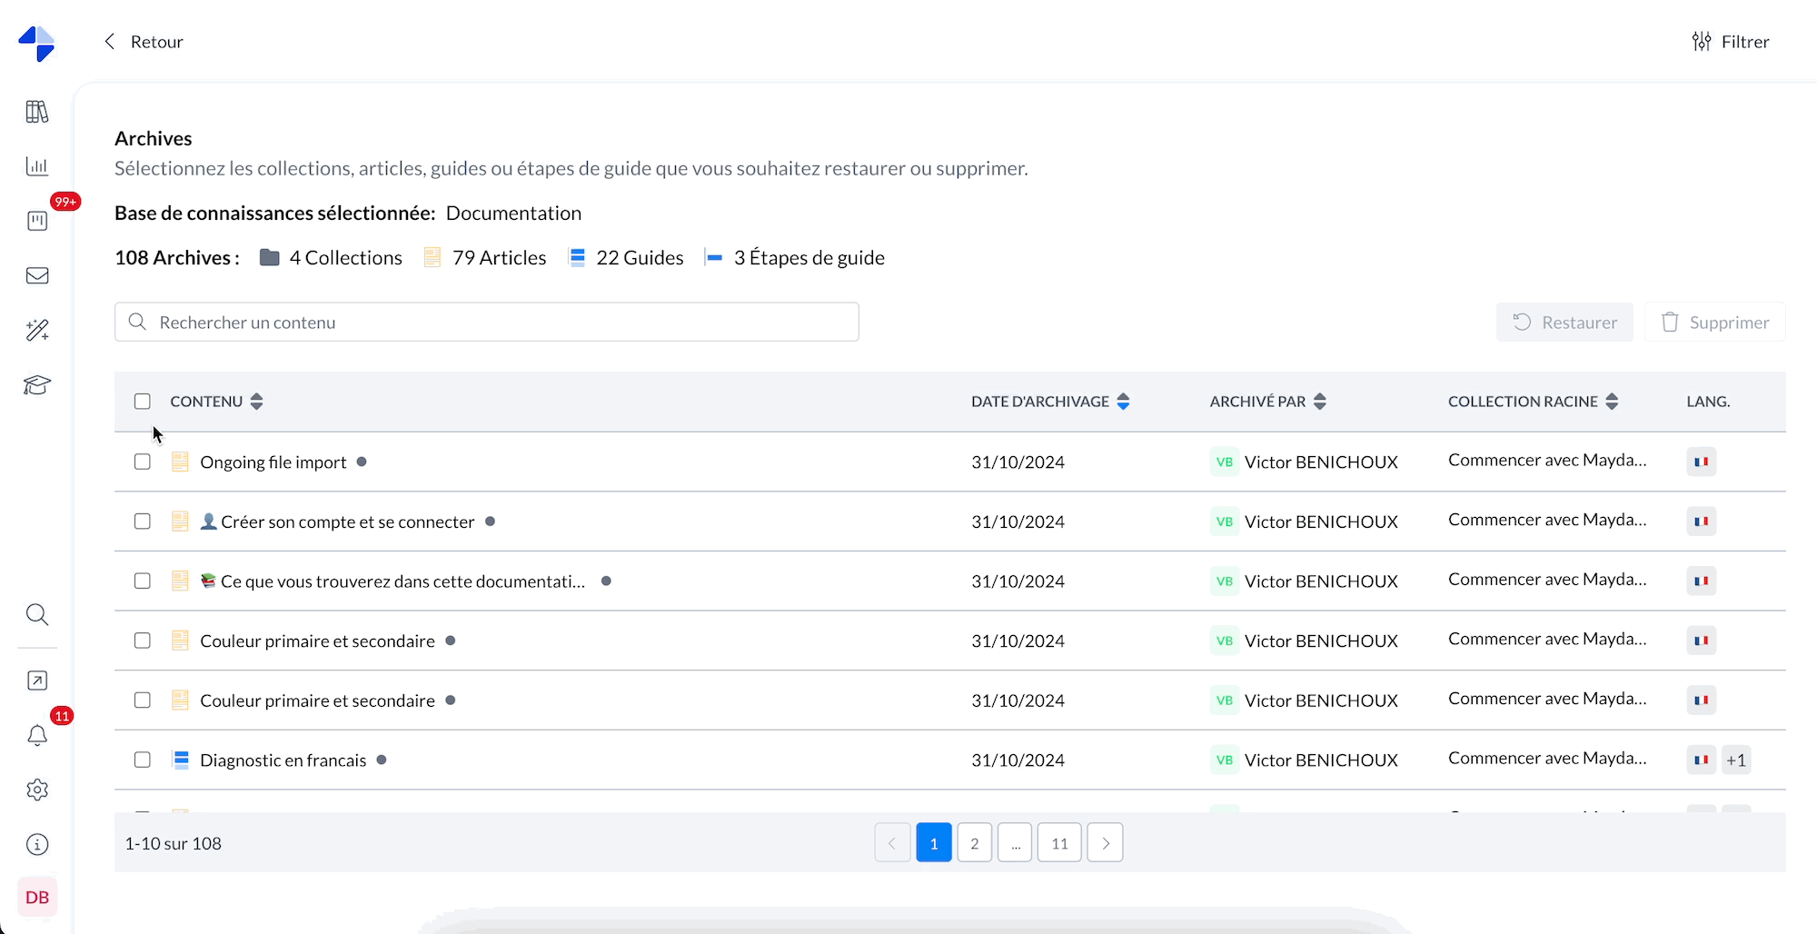This screenshot has height=934, width=1817.
Task: Open the inbox envelope icon in sidebar
Action: pyautogui.click(x=37, y=275)
